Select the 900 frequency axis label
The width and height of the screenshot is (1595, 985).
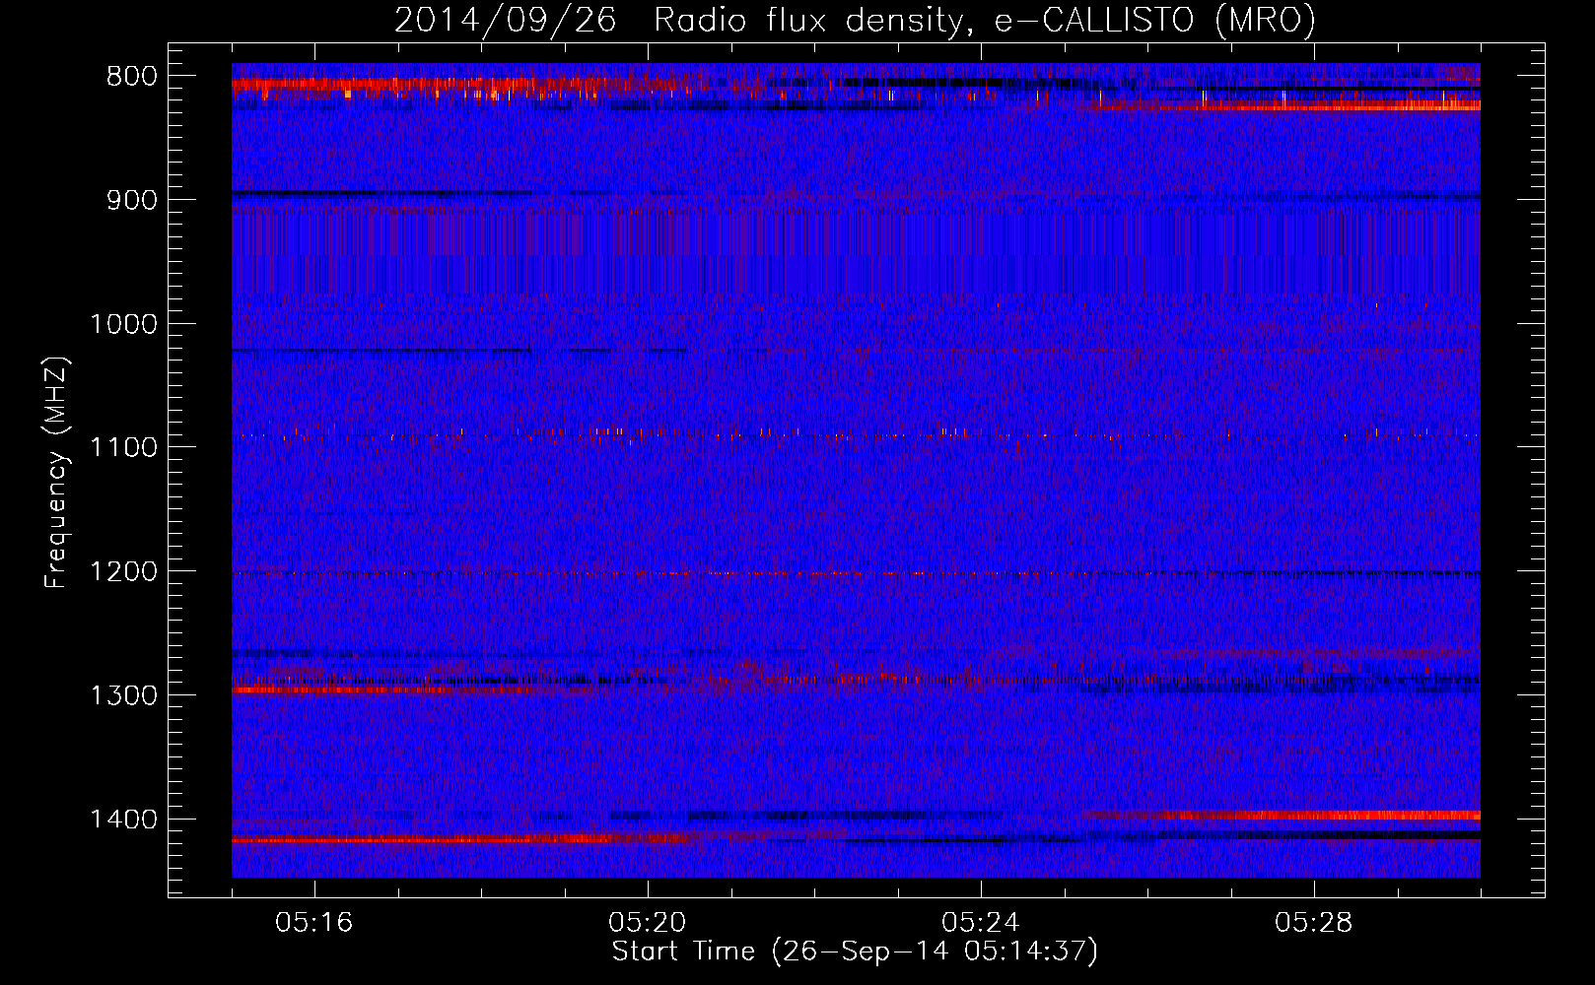[x=132, y=200]
